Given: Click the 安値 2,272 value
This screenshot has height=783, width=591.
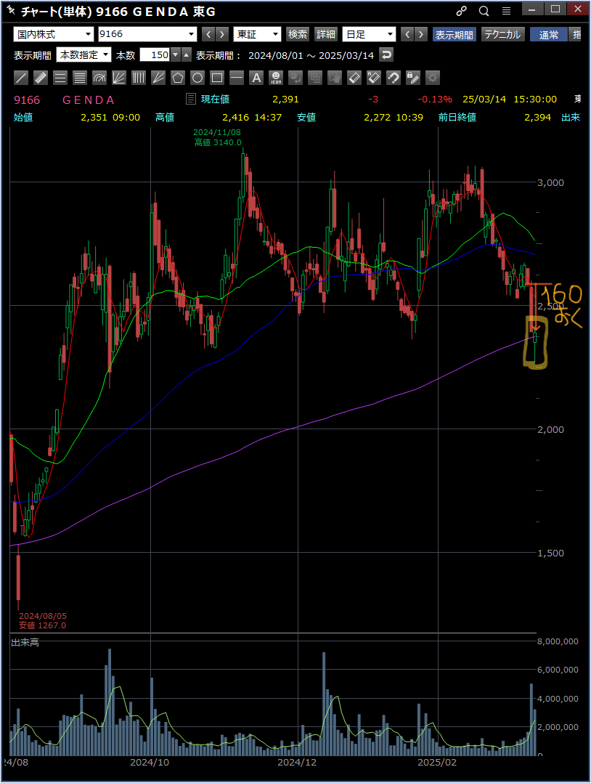Looking at the screenshot, I should (x=378, y=118).
